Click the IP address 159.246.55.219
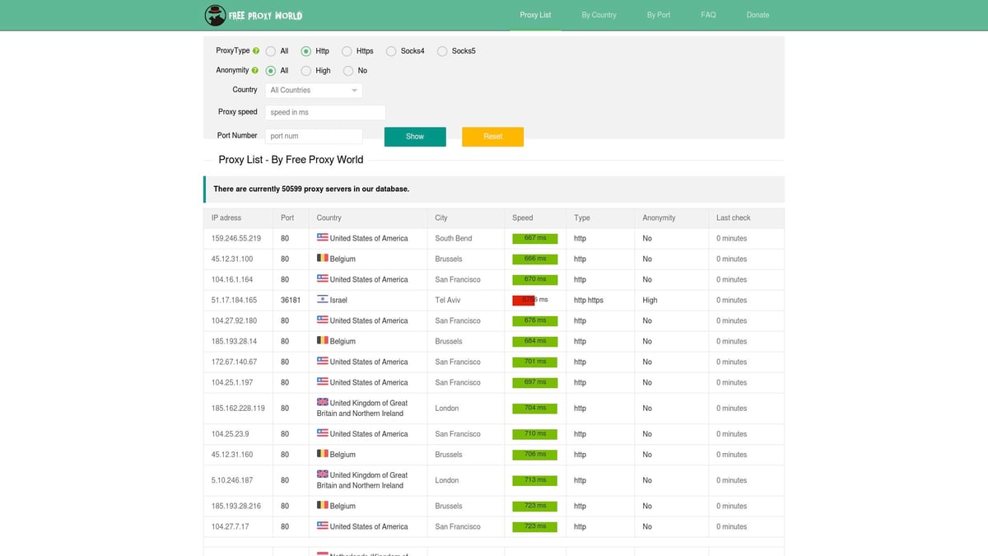This screenshot has height=556, width=988. tap(236, 238)
